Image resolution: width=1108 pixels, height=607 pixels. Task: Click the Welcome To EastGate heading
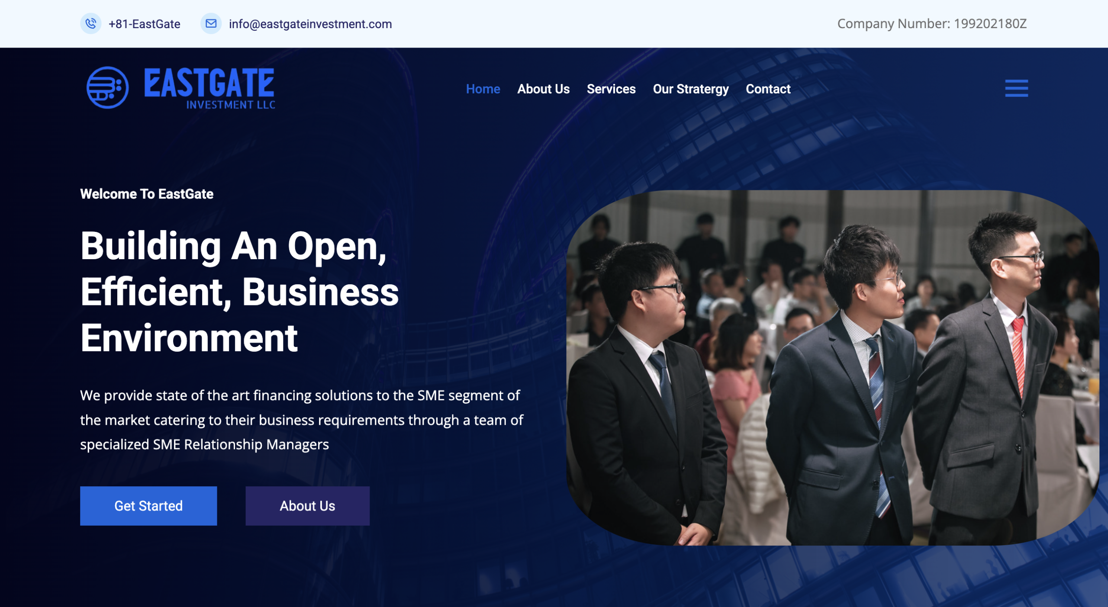coord(146,194)
